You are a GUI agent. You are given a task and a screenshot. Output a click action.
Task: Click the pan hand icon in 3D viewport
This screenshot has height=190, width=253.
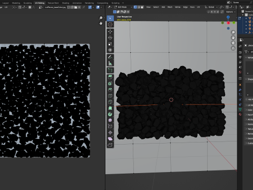[233, 37]
